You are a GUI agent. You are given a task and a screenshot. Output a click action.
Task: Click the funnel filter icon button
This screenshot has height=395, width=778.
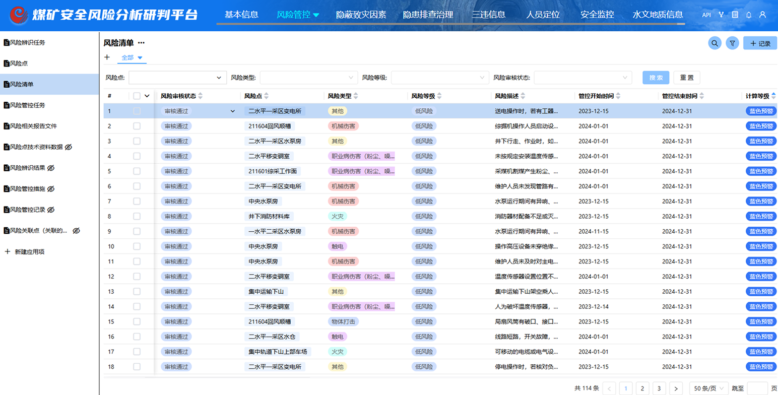[732, 43]
